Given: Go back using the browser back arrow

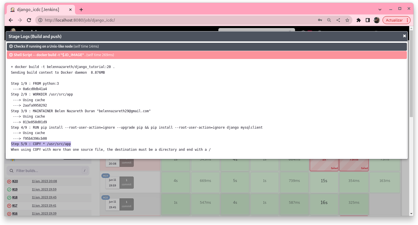Looking at the screenshot, I should [11, 20].
